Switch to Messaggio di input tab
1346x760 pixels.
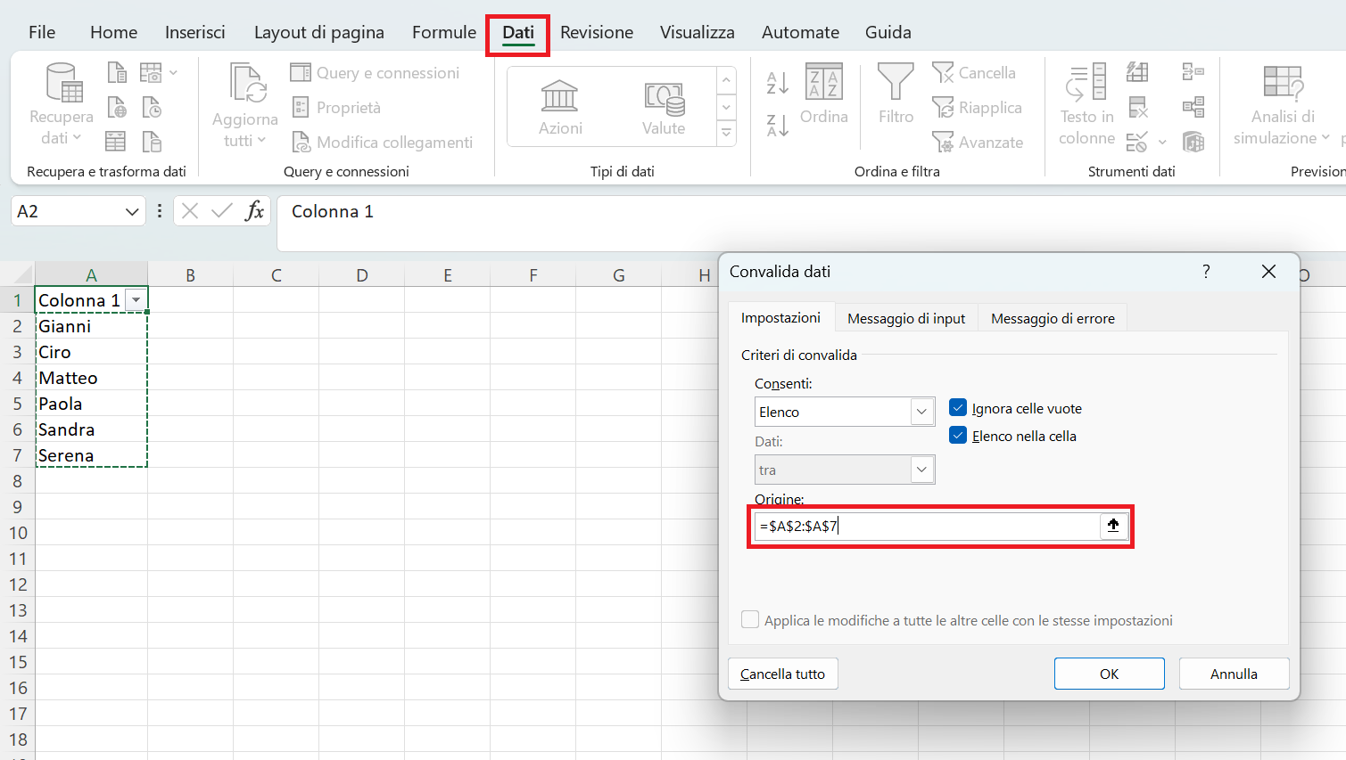pyautogui.click(x=906, y=318)
